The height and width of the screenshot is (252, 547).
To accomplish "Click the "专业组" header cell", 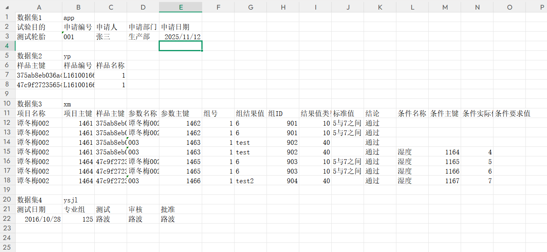I will click(x=78, y=209).
